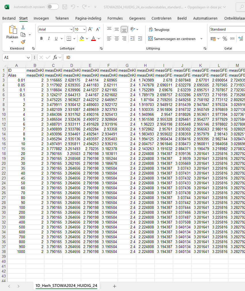Image resolution: width=245 pixels, height=291 pixels.
Task: Open the fill color dropdown arrow
Action: coord(87,39)
